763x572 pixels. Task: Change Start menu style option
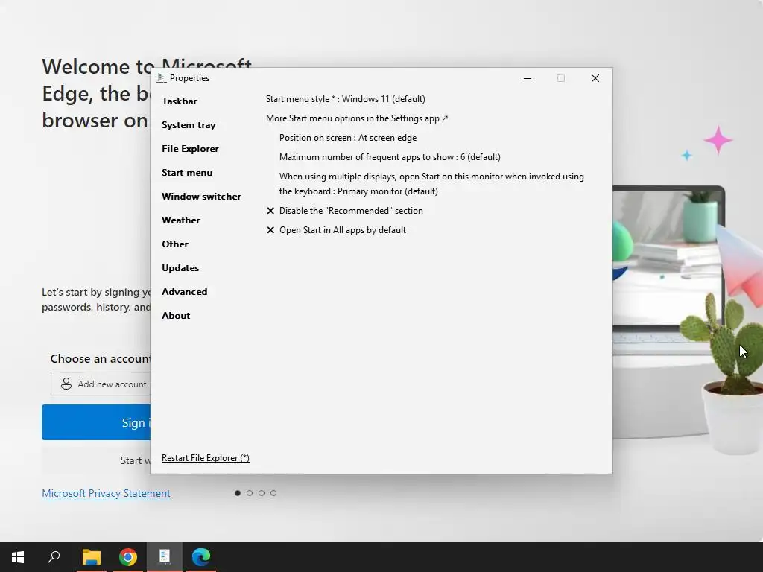click(x=346, y=99)
